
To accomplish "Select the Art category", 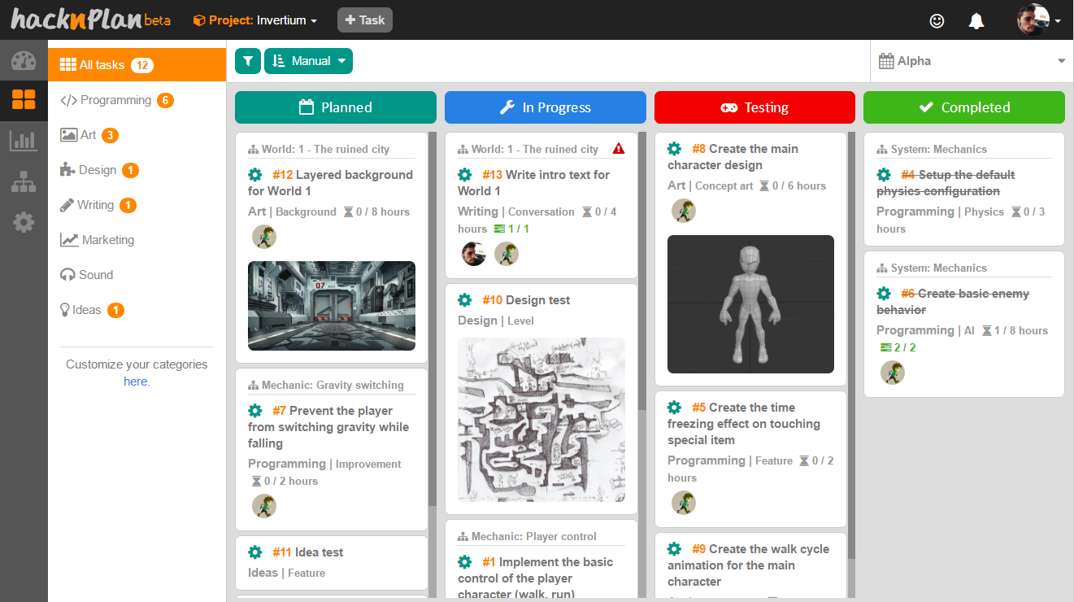I will 88,135.
